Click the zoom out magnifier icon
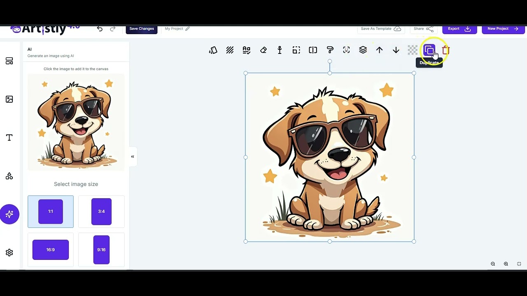Image resolution: width=527 pixels, height=296 pixels. click(493, 264)
